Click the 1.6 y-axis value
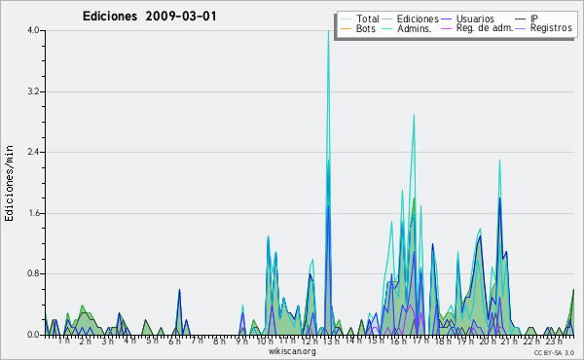 (33, 213)
